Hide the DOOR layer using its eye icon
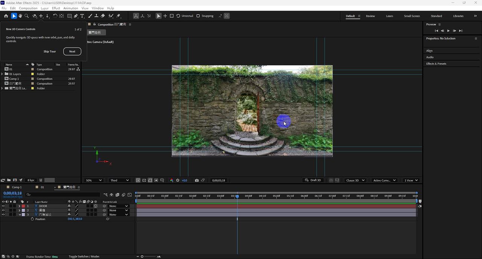This screenshot has width=482, height=259. 3,206
